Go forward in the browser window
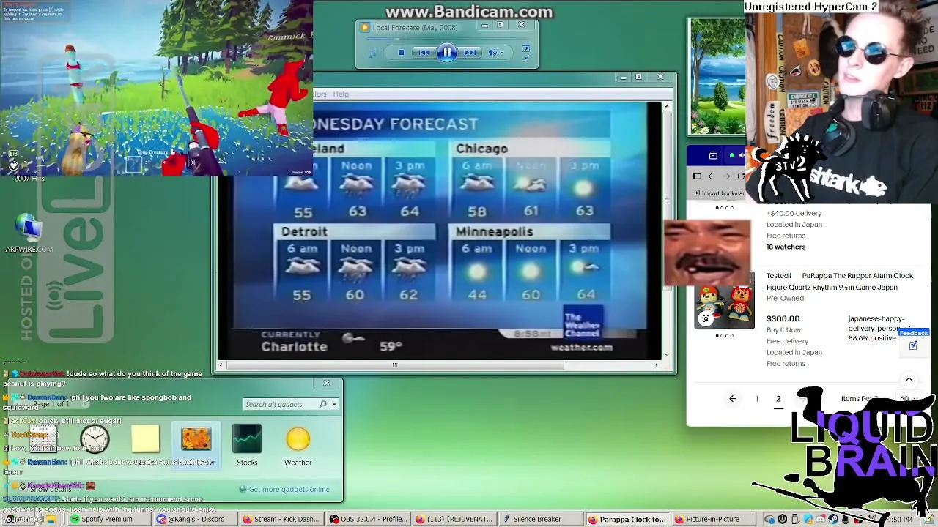The image size is (938, 527). [726, 176]
